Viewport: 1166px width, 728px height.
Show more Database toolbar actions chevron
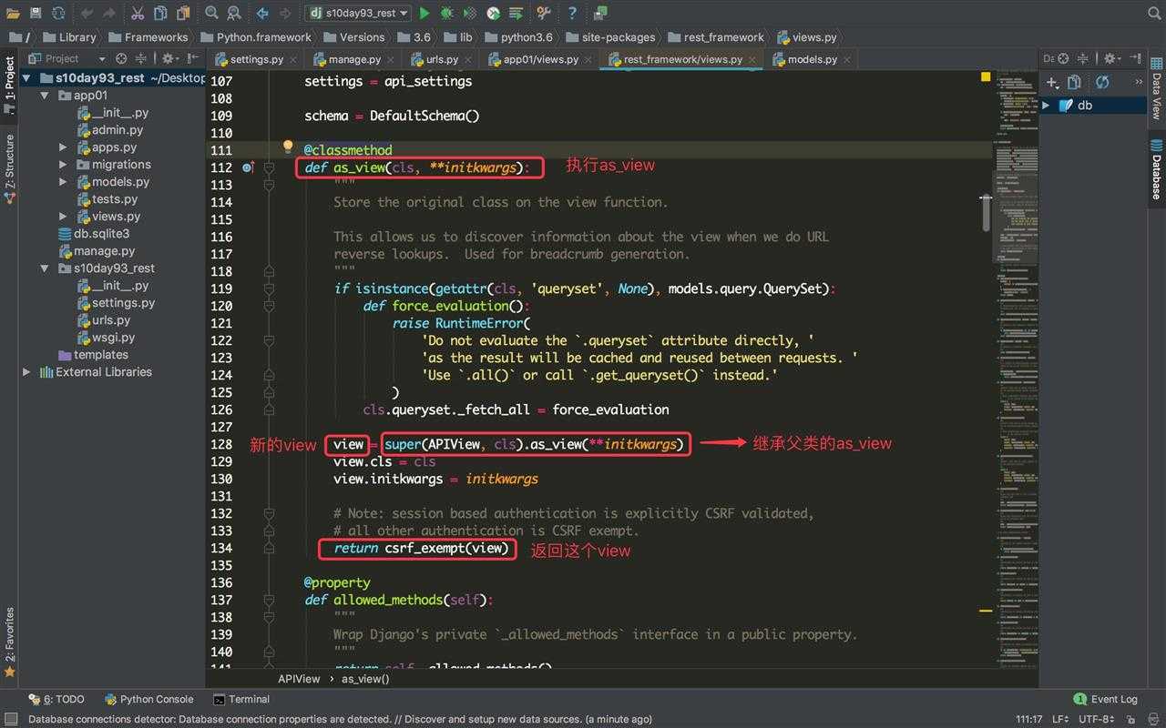click(x=1138, y=82)
